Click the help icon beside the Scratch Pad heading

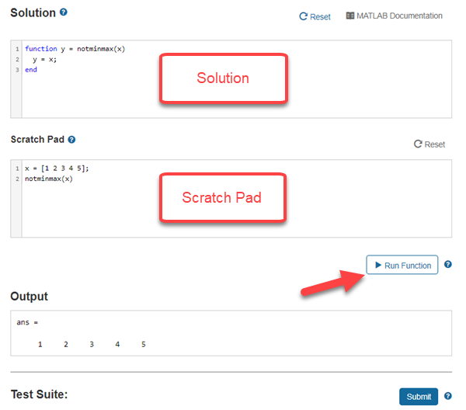(71, 140)
